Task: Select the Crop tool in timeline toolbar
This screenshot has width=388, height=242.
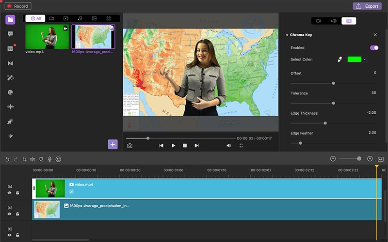Action: (x=24, y=159)
